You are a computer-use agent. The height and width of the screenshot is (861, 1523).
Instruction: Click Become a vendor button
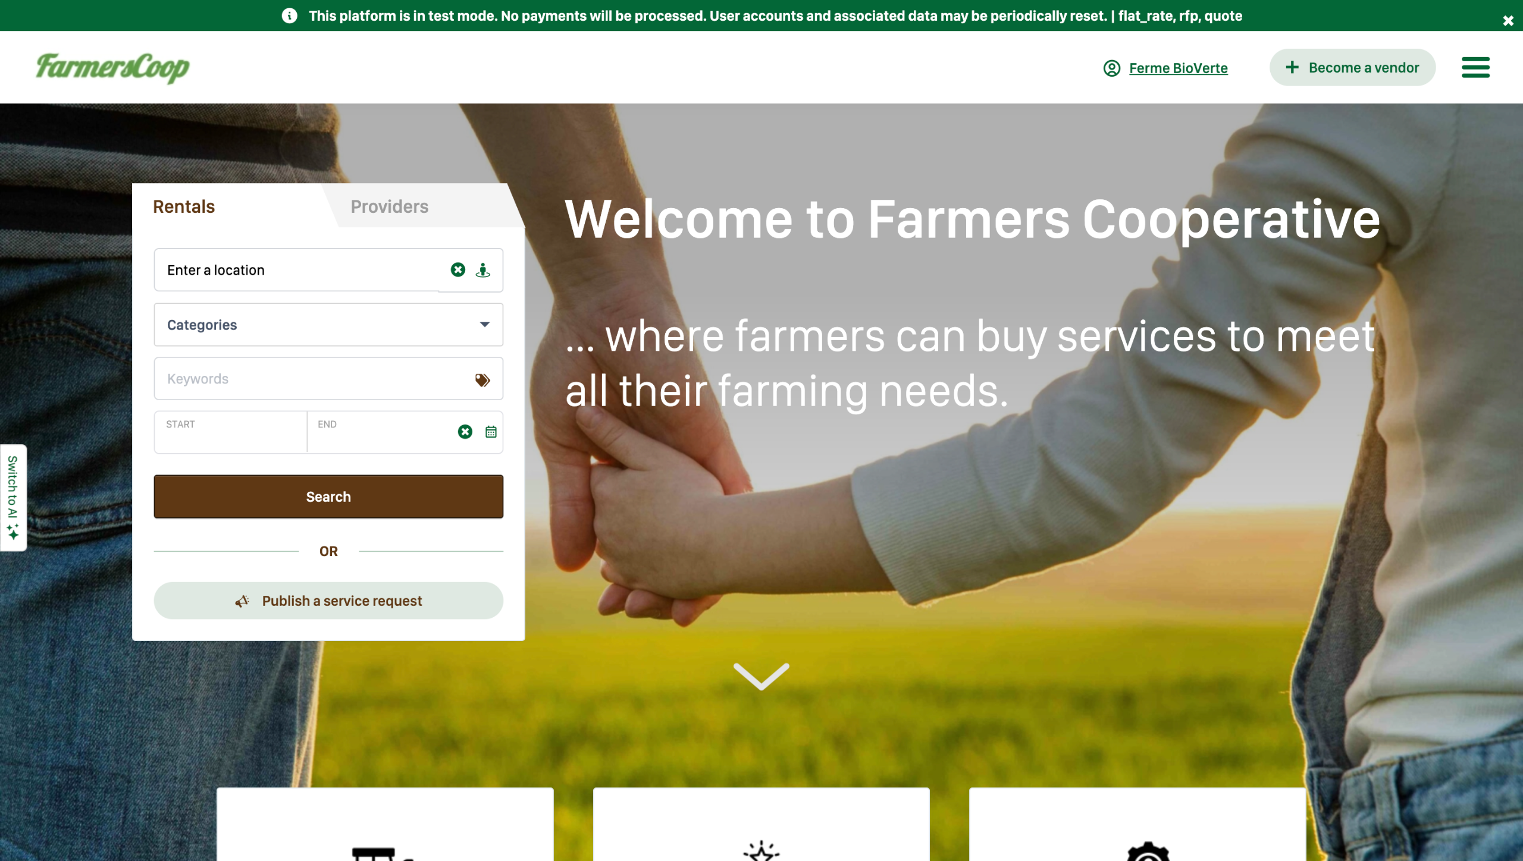(1352, 67)
